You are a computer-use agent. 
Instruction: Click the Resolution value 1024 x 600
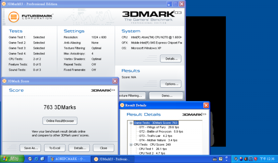click(99, 37)
